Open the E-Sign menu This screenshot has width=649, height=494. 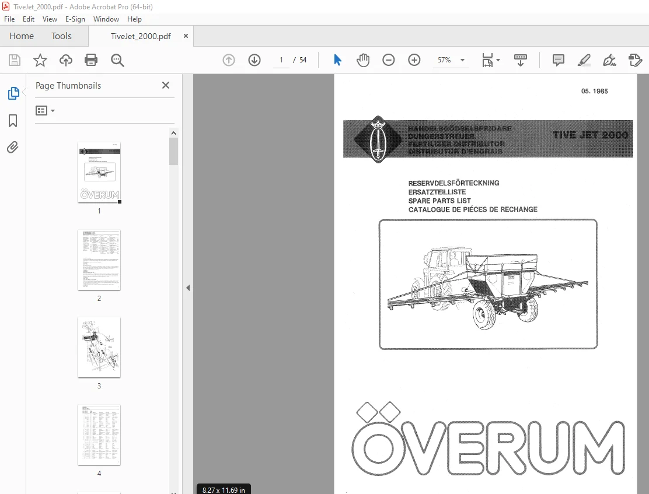point(75,19)
